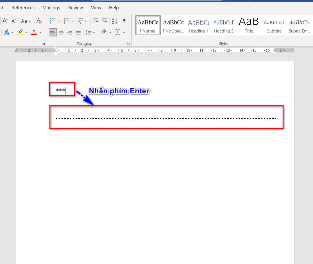
Task: Decrease the paragraph indent
Action: tap(96, 21)
